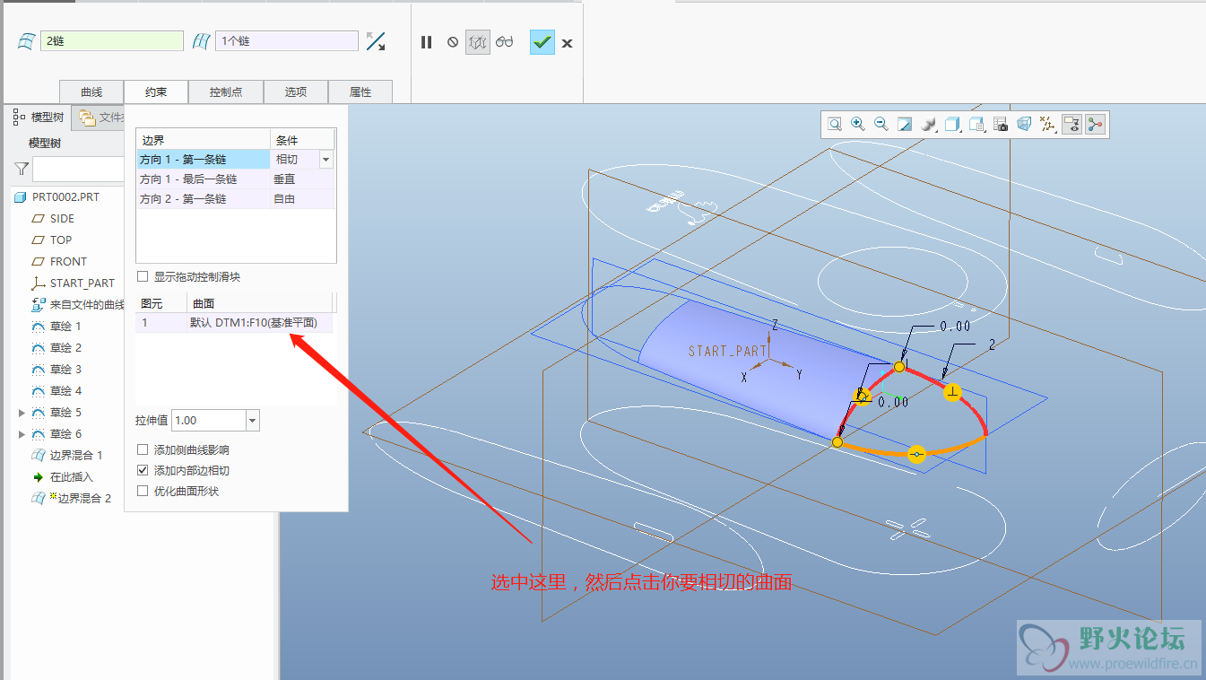Open the datum display filters dropdown
Image resolution: width=1206 pixels, height=680 pixels.
click(x=1046, y=125)
